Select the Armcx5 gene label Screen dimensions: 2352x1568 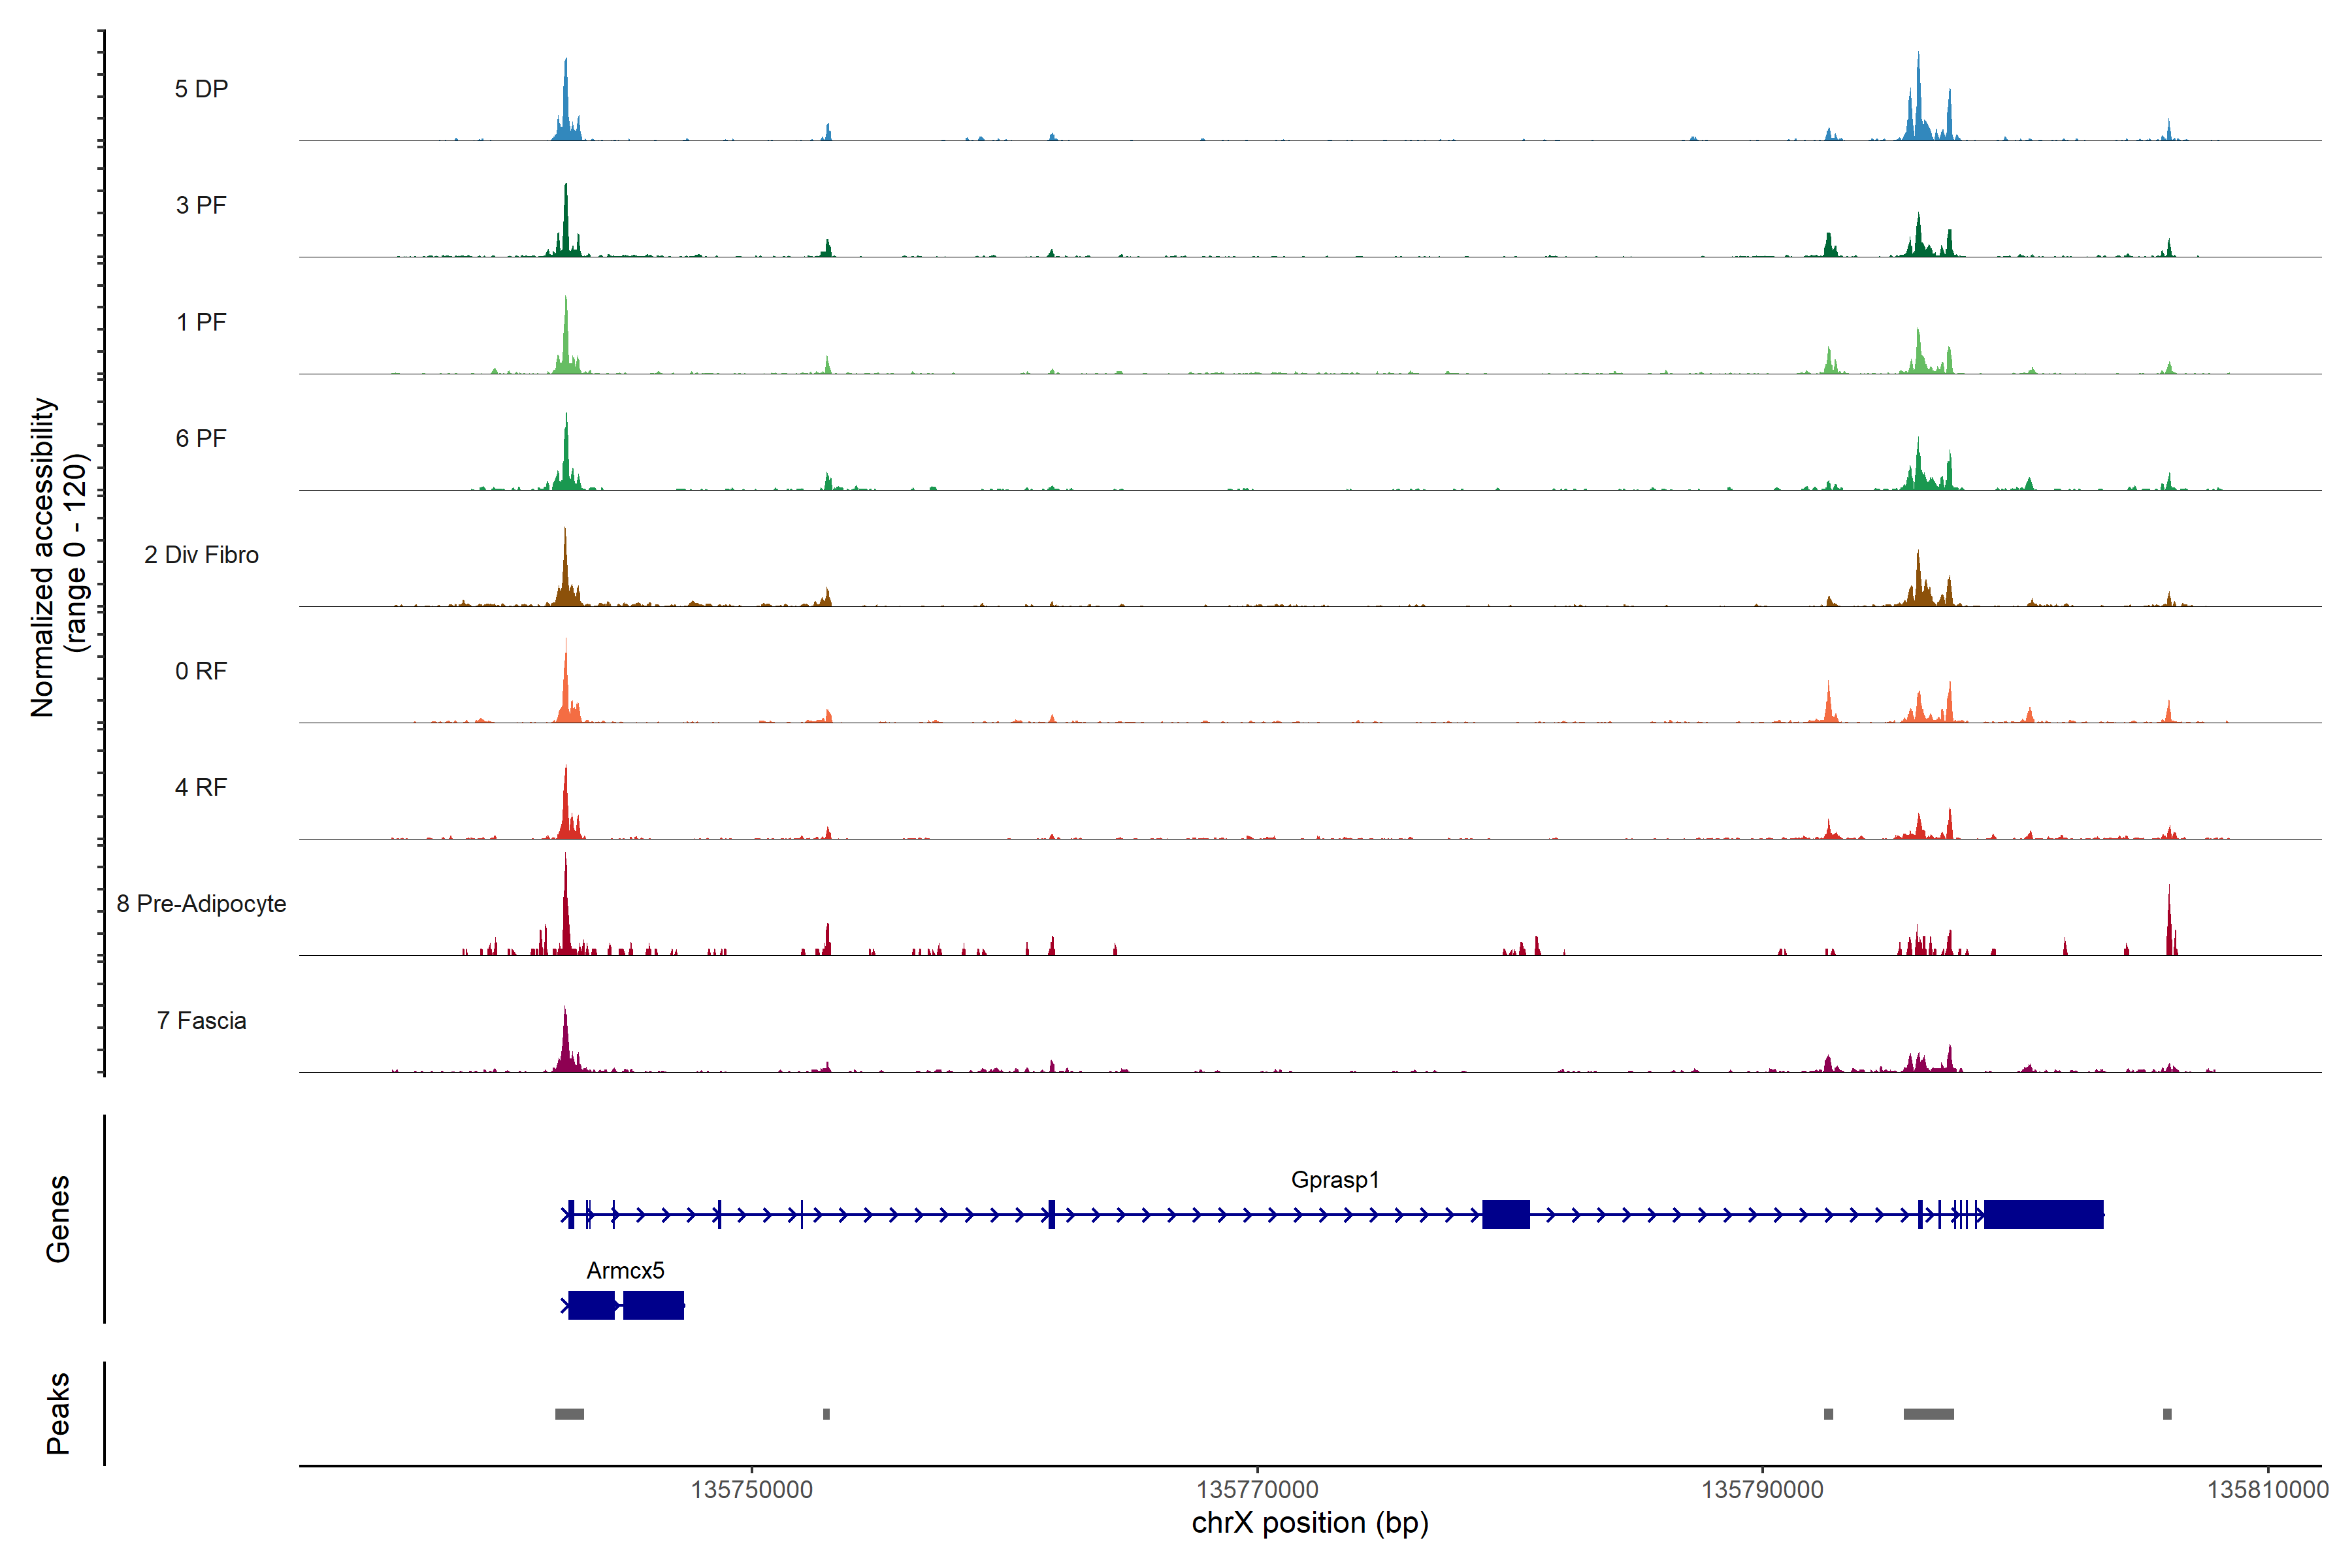tap(625, 1270)
